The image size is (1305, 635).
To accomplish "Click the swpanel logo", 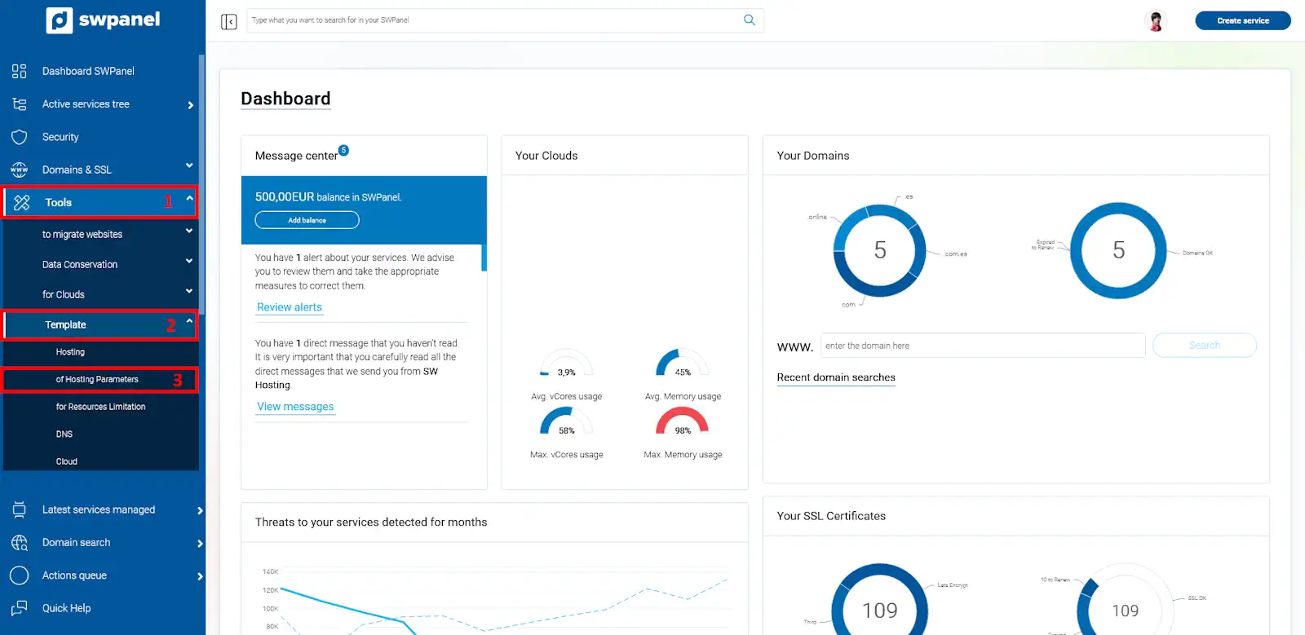I will pyautogui.click(x=103, y=20).
